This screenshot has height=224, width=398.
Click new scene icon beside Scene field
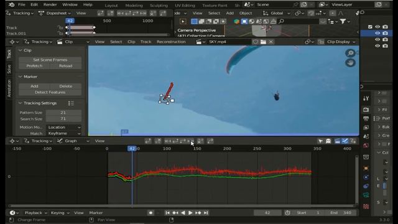click(304, 4)
